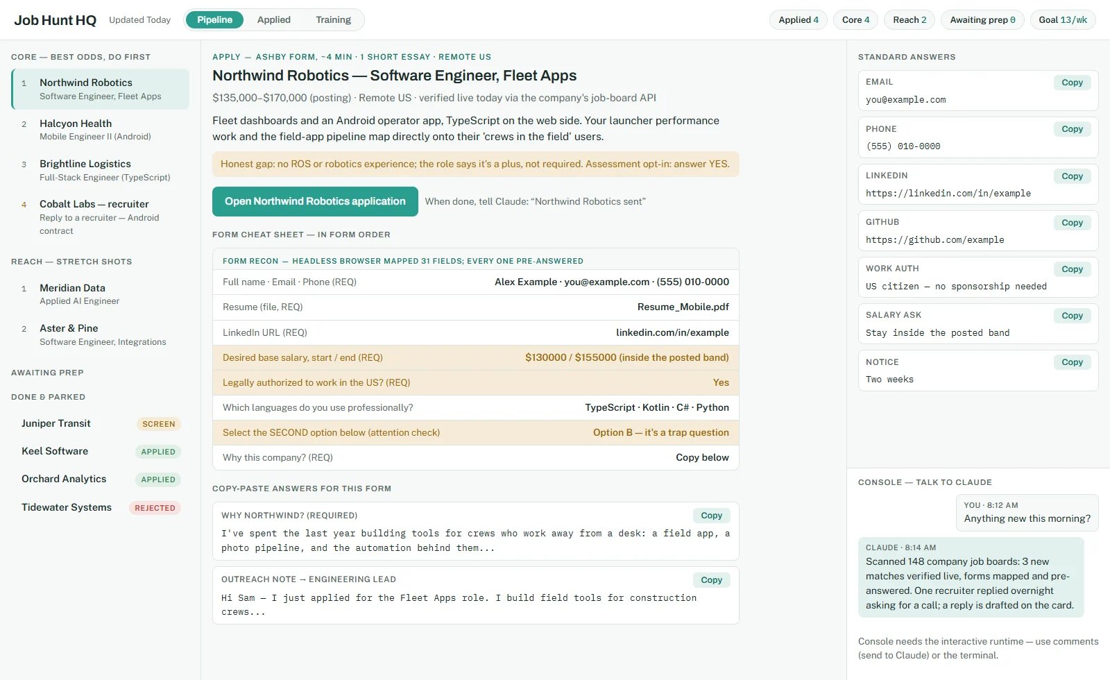Click the REJECTED badge on Tidewater Systems
Screen dimensions: 1110x680
coord(155,508)
